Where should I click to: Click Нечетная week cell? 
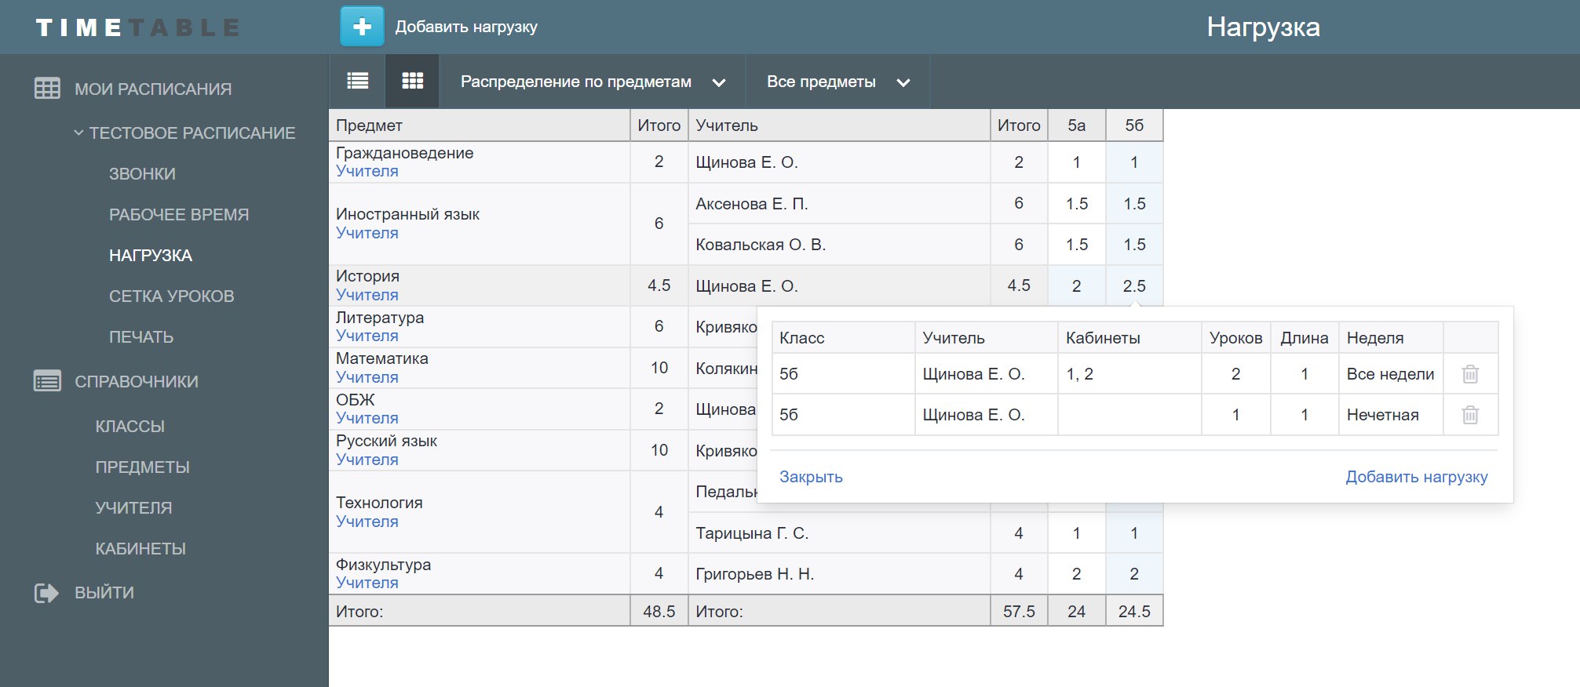click(1391, 415)
